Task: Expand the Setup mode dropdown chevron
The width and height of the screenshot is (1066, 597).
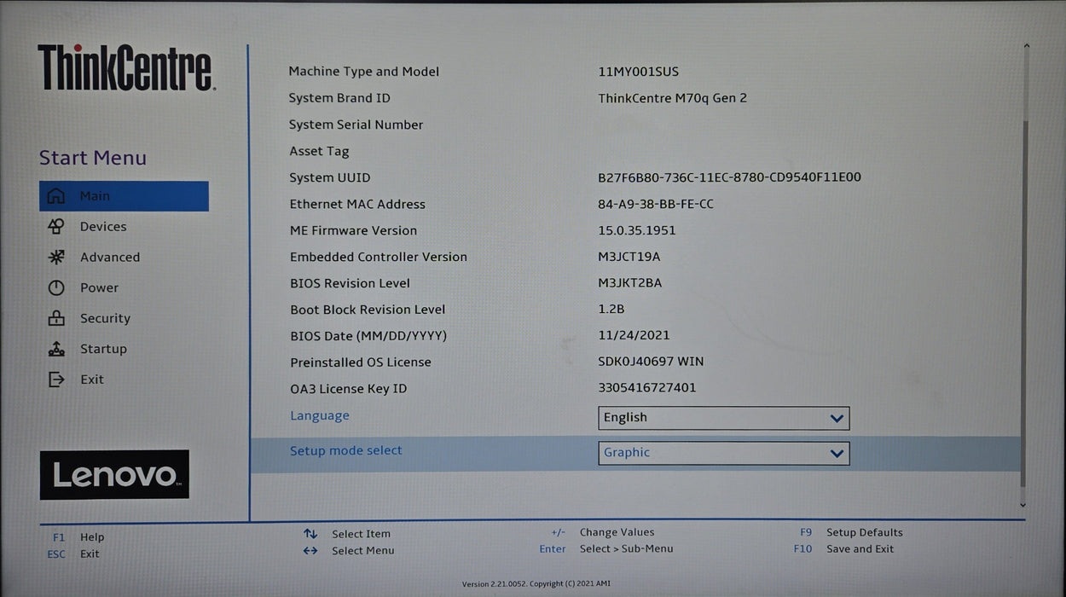Action: (837, 454)
